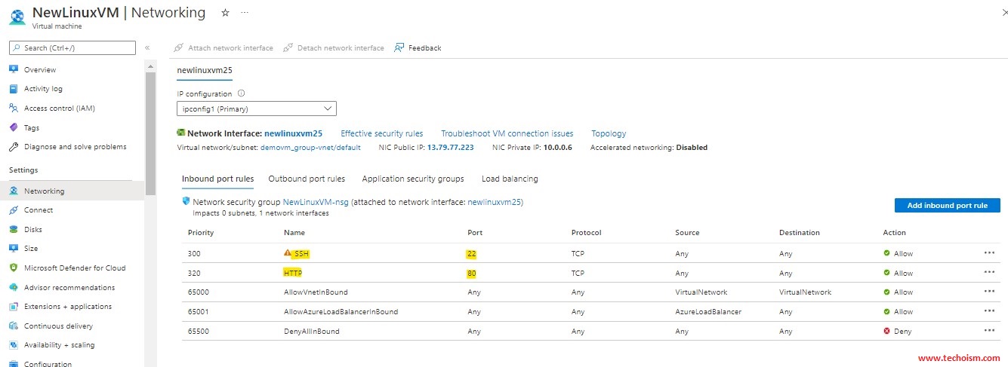Open the title bar ellipsis menu
1008x367 pixels.
[x=244, y=13]
